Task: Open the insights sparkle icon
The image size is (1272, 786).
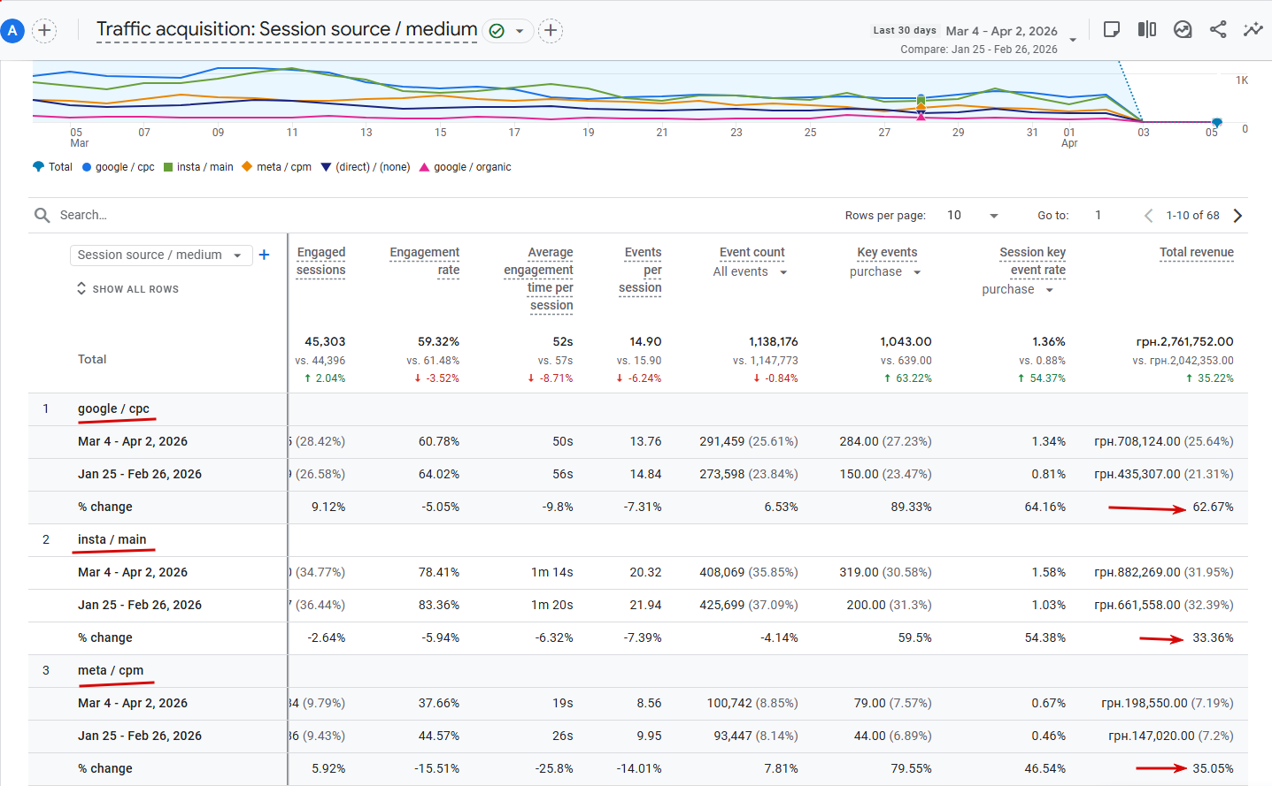Action: [x=1253, y=29]
